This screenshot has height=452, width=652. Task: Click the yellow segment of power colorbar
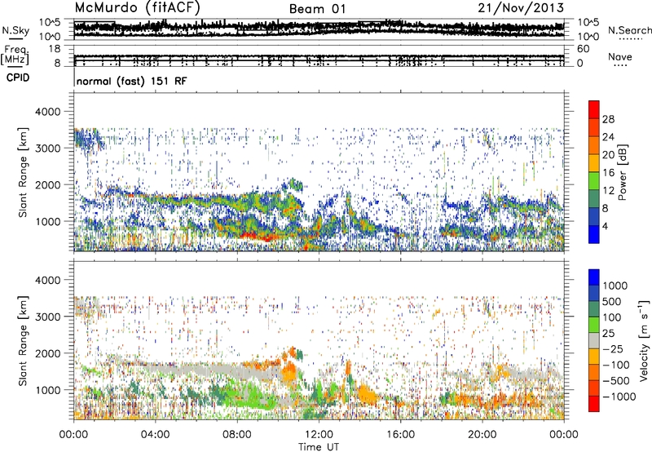[594, 163]
